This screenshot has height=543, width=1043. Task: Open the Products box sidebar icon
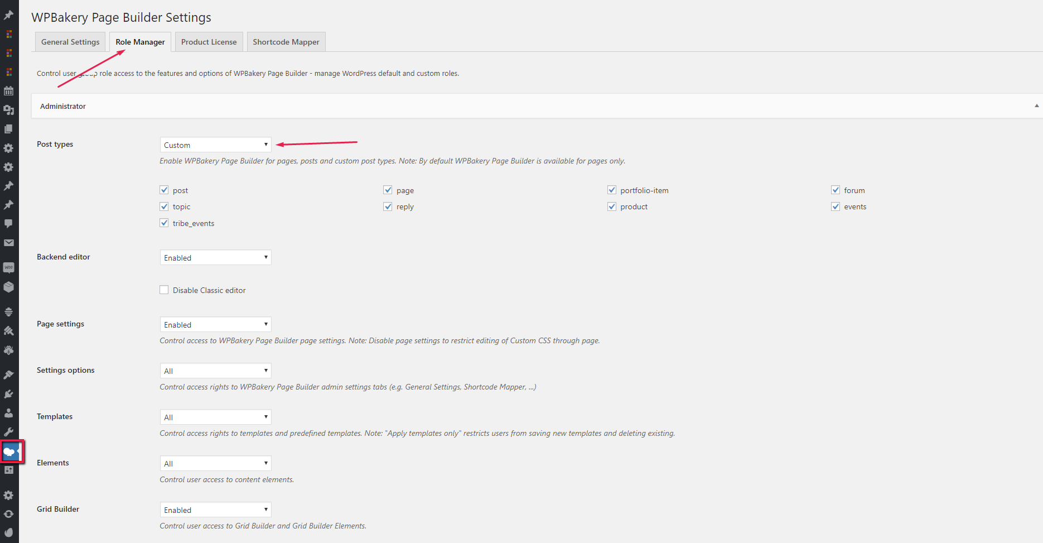click(x=8, y=287)
